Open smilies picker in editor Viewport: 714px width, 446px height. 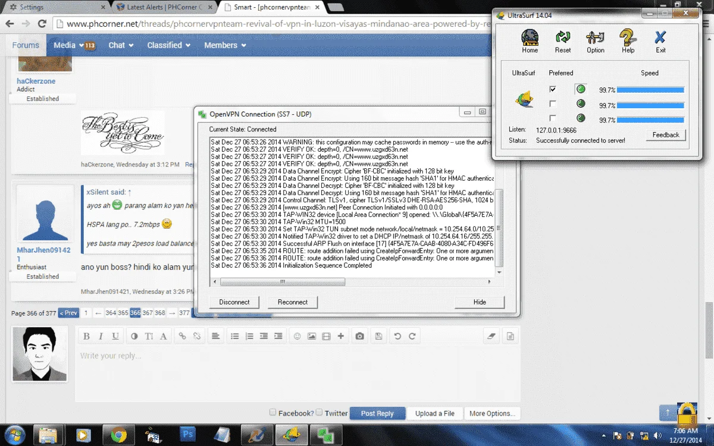coord(297,336)
